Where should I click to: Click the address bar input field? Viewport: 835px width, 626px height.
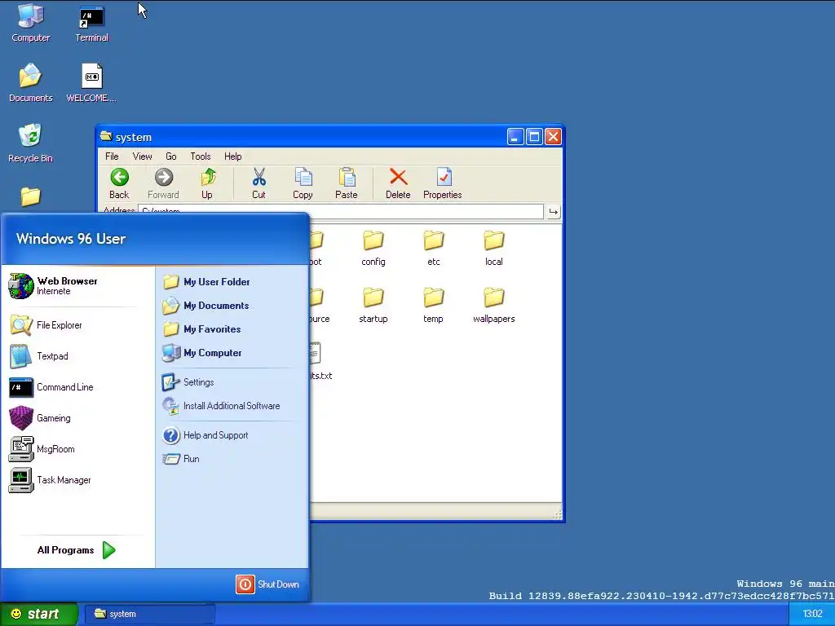(341, 211)
